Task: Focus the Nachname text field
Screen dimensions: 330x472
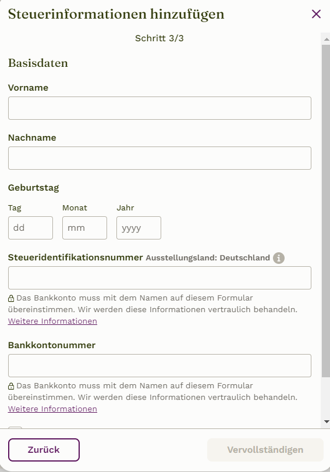Action: (x=159, y=158)
